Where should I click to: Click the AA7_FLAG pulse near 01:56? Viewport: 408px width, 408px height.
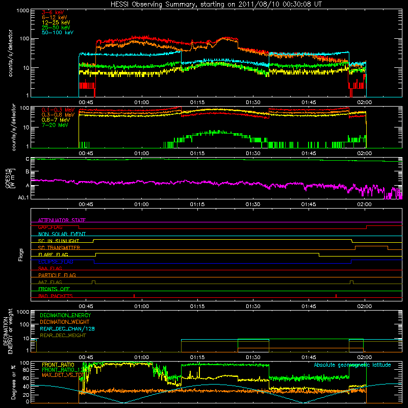pos(351,282)
